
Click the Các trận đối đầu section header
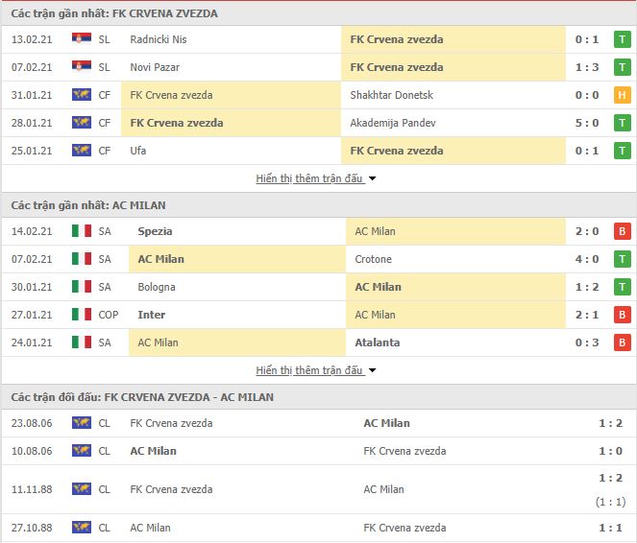(x=142, y=397)
